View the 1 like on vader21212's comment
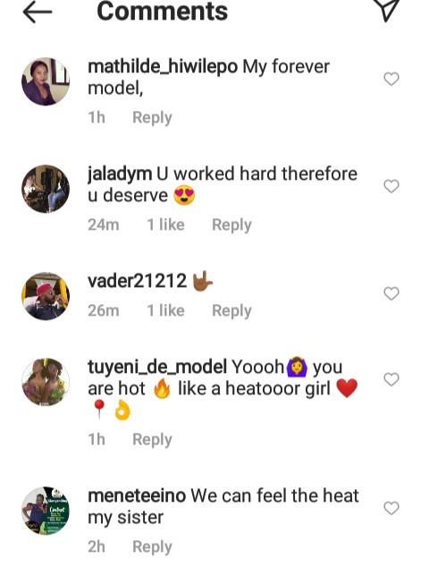This screenshot has height=567, width=429. tap(165, 310)
